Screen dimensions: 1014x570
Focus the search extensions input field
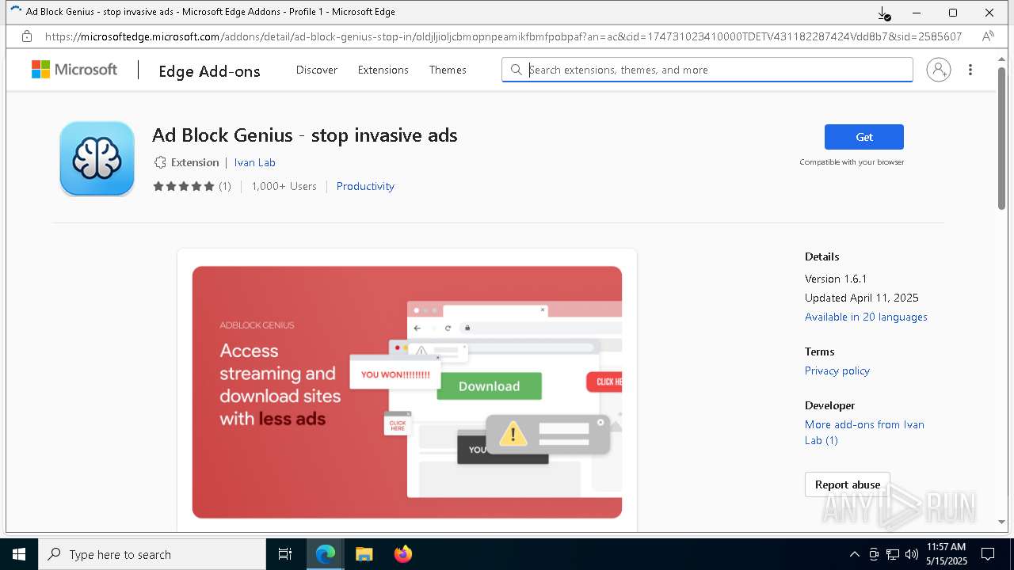point(707,70)
